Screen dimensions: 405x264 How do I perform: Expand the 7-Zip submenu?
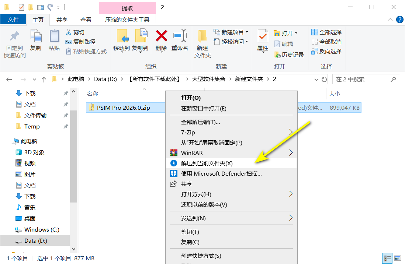231,132
